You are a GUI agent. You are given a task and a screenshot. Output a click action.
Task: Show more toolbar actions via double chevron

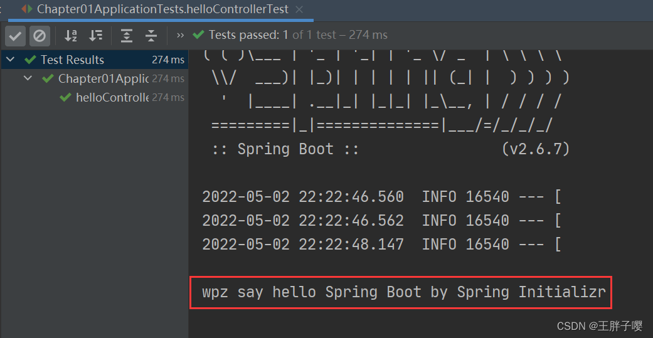(x=180, y=35)
